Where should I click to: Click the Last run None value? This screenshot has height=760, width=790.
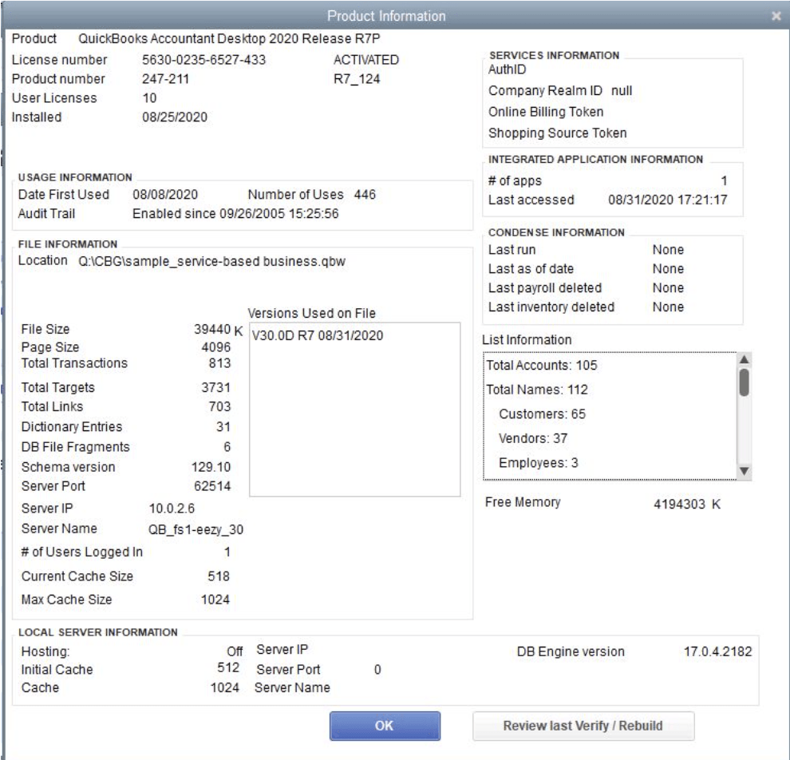pos(668,250)
